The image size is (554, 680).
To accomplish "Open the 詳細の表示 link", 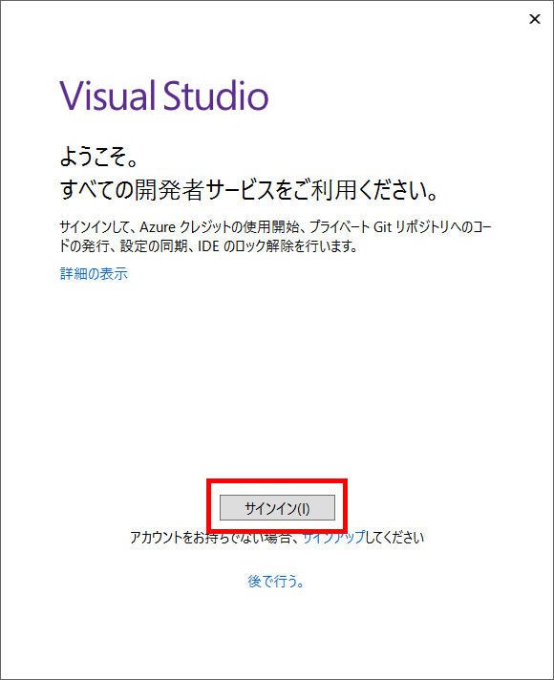I will (x=94, y=274).
